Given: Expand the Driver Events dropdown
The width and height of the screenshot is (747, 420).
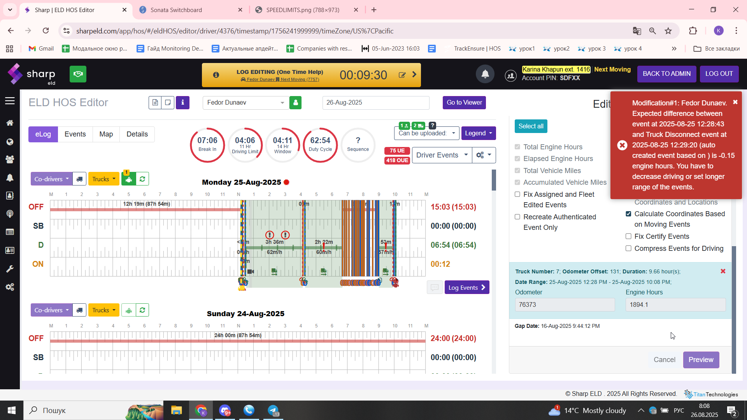Looking at the screenshot, I should (442, 155).
